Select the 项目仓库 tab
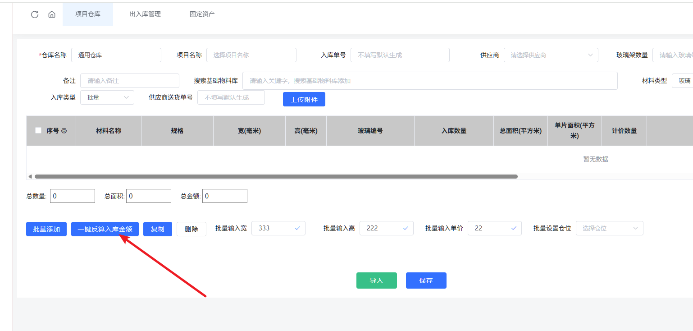693x331 pixels. coord(88,14)
